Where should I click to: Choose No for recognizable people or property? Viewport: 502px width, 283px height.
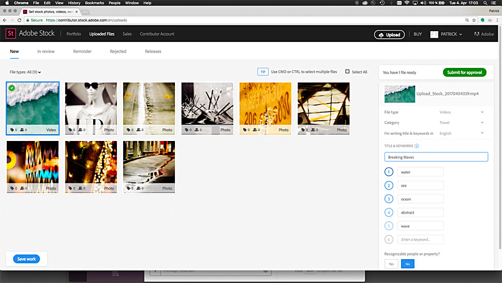pos(408,264)
